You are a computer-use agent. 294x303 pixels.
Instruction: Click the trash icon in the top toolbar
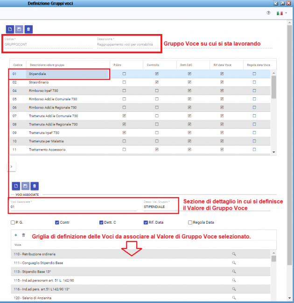coord(29,29)
